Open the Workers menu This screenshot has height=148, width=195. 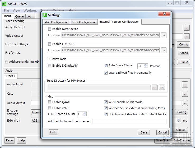pyautogui.click(x=30, y=11)
